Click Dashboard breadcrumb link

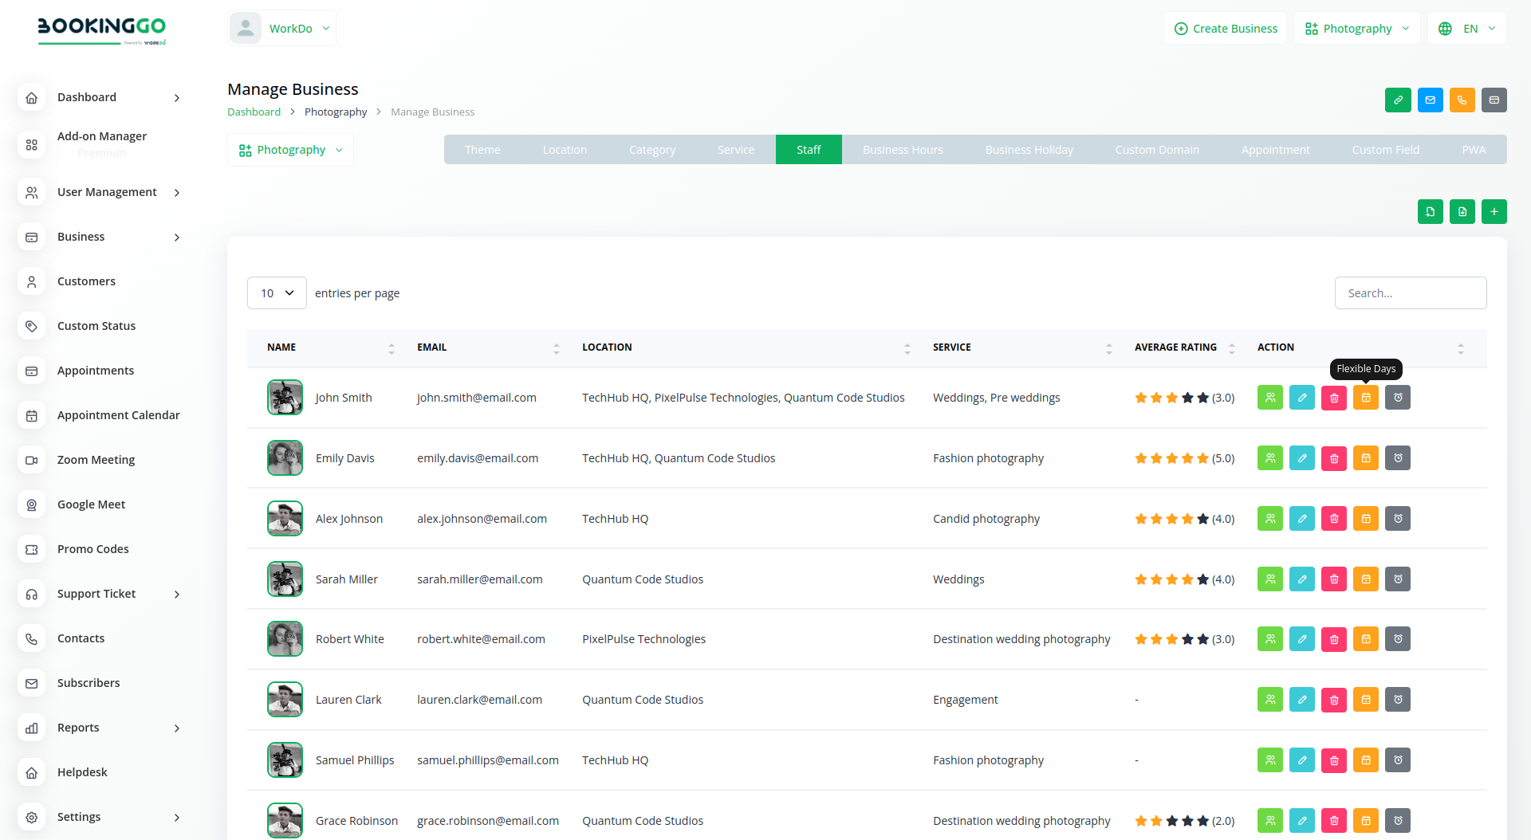254,112
